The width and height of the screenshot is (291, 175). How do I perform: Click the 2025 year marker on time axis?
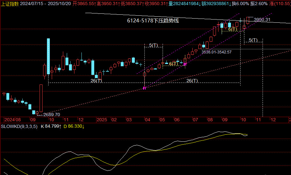click(102, 120)
